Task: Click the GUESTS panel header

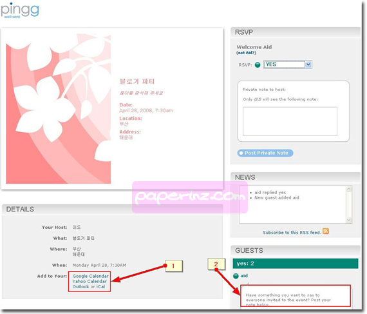Action: pyautogui.click(x=296, y=251)
